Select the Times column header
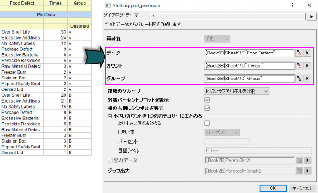318x193 pixels. (x=55, y=3)
